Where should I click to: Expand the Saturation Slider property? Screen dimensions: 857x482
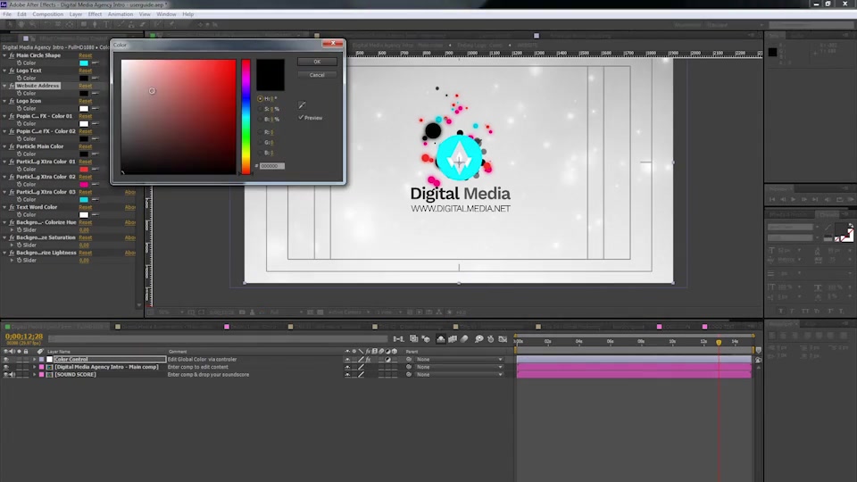coord(12,245)
